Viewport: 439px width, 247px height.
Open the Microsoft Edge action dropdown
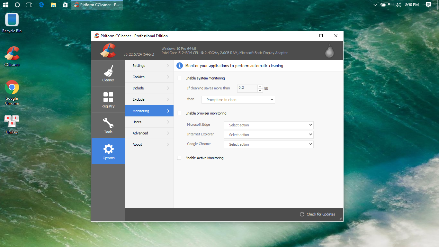pyautogui.click(x=269, y=125)
